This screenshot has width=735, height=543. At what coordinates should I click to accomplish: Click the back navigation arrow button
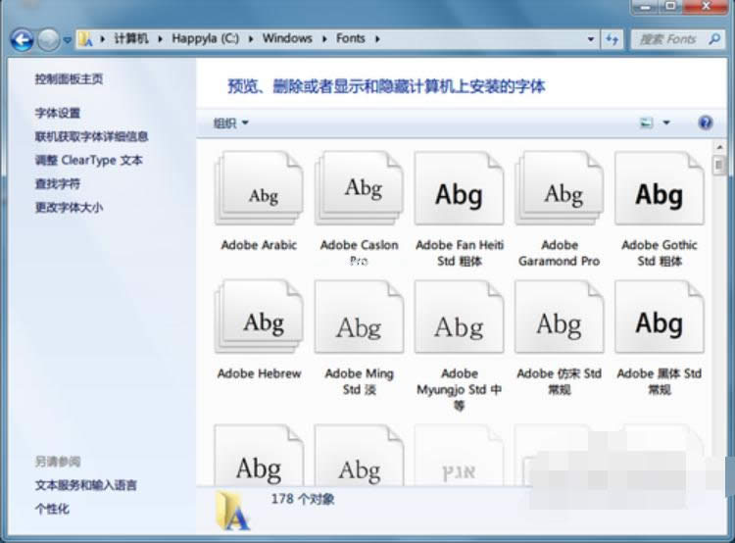click(x=22, y=39)
